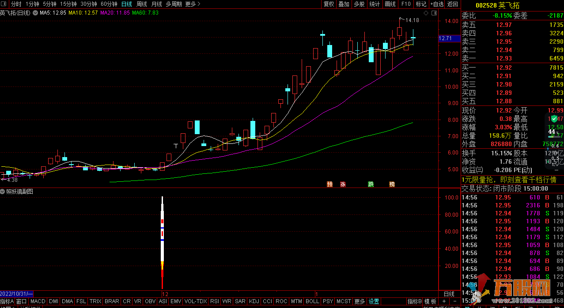Switch to the 5分钟 period
The width and height of the screenshot is (564, 308).
coord(49,4)
